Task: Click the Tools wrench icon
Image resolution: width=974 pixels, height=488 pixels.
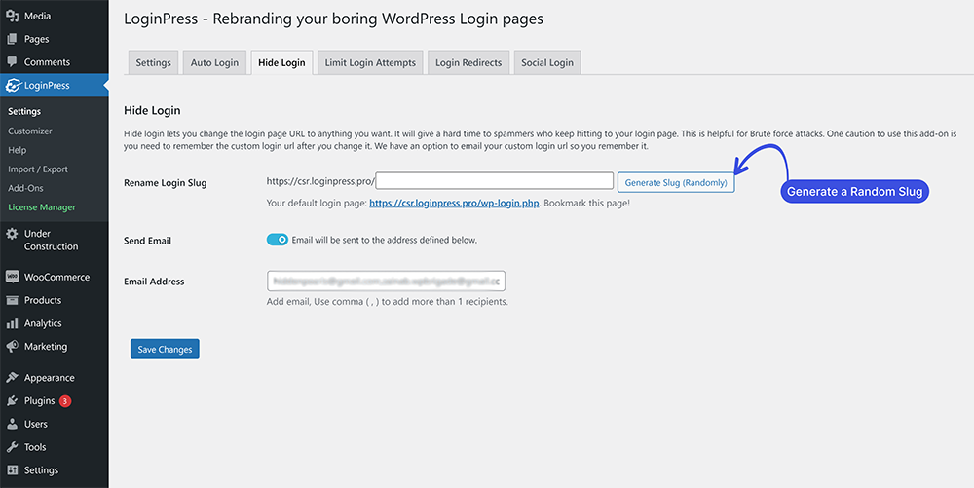Action: (x=12, y=447)
